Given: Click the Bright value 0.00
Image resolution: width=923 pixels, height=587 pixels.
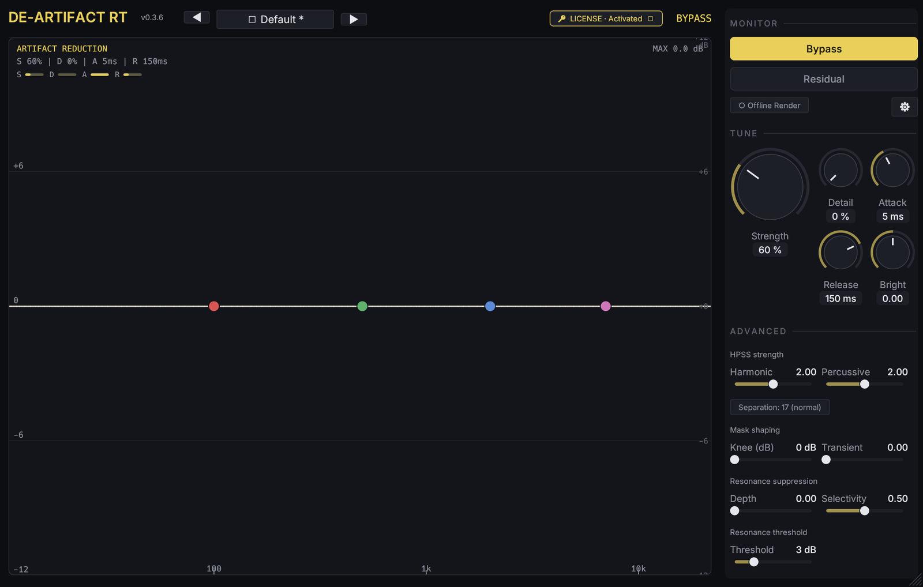Looking at the screenshot, I should [x=892, y=299].
